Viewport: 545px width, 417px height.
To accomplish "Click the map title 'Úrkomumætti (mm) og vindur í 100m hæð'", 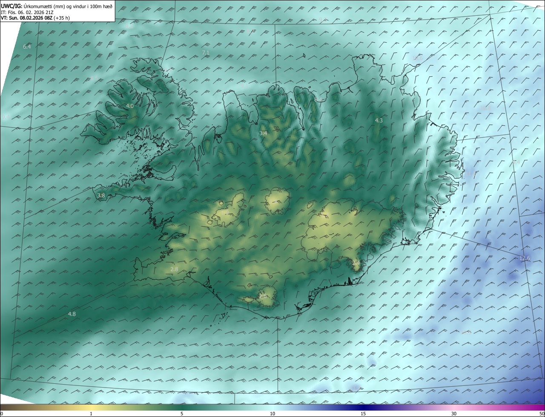I will click(68, 6).
